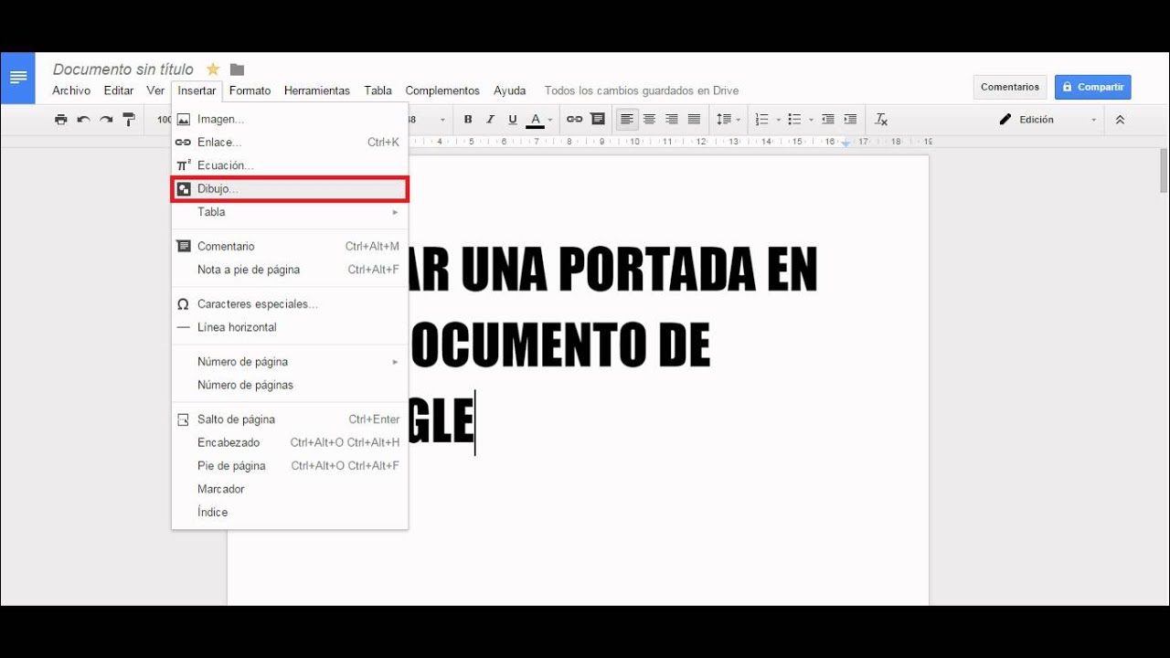
Task: Open the Ayuda menu
Action: 509,90
